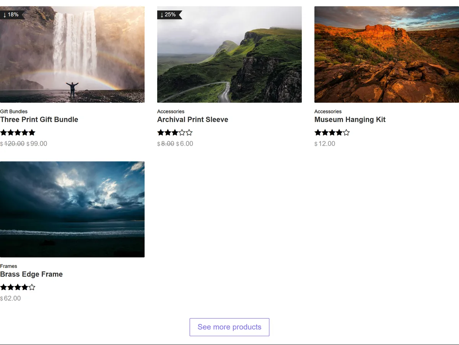This screenshot has width=459, height=345.
Task: Open the Archival Print Sleeve title link
Action: click(193, 119)
